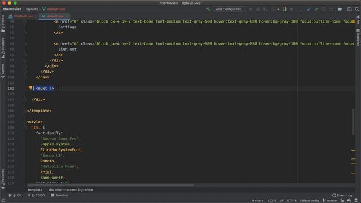The image size is (361, 203).
Task: Click line number 102 in gutter
Action: tap(11, 89)
